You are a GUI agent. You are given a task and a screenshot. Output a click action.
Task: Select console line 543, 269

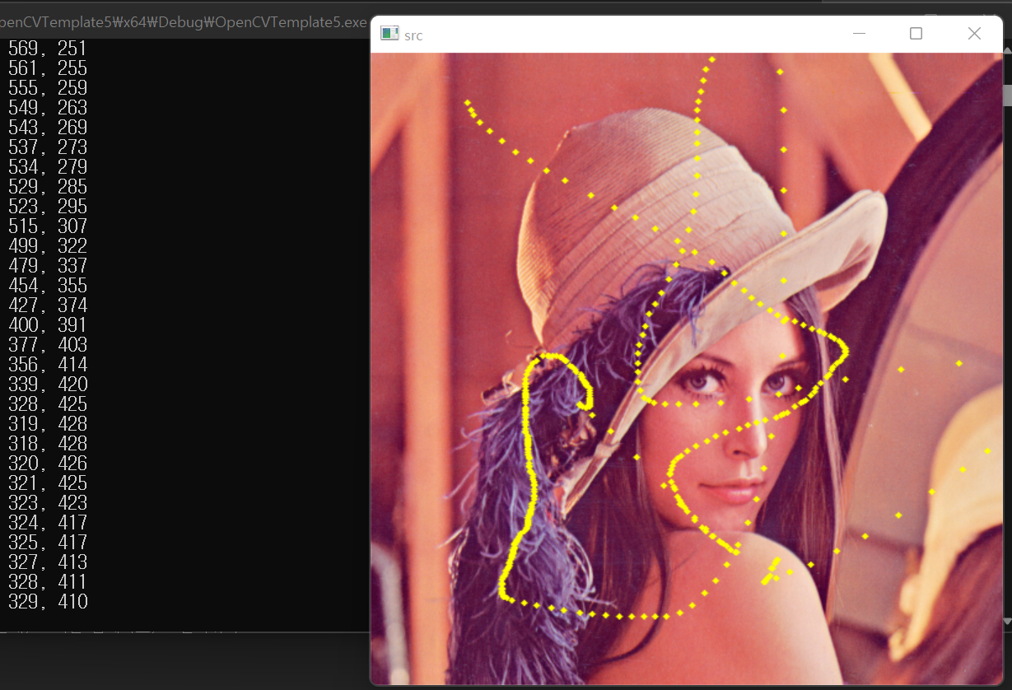47,128
